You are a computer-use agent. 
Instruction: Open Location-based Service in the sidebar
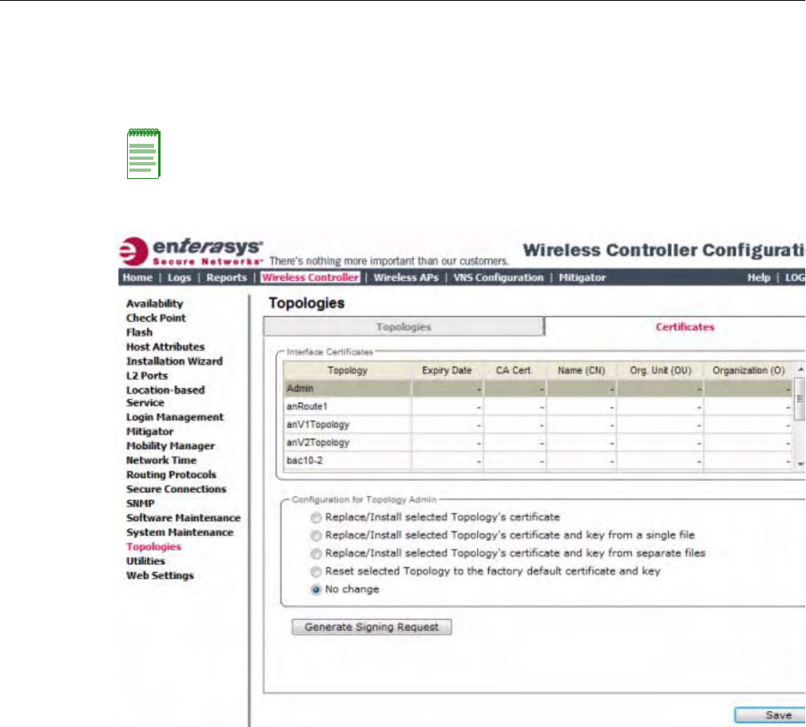(x=165, y=396)
